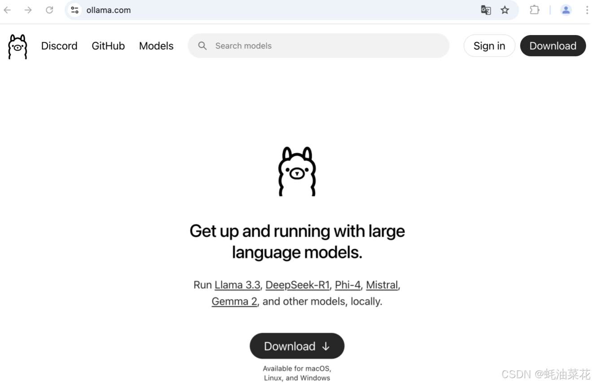Click 'Get up and running' headline

[297, 242]
